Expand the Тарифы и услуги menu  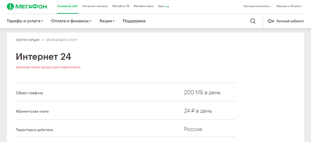25,21
